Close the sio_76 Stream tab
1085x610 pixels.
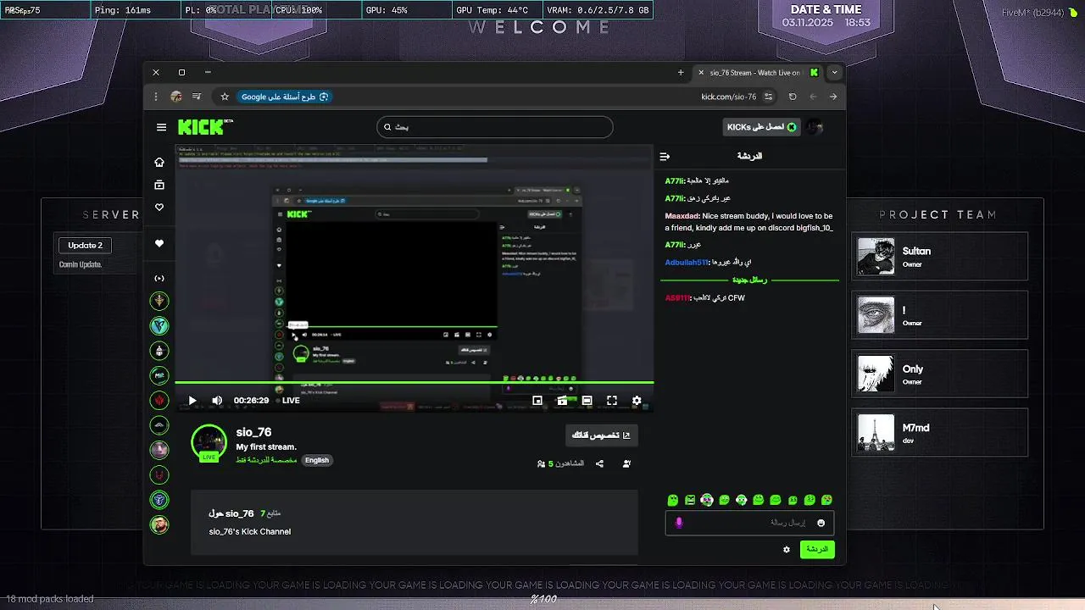point(701,73)
